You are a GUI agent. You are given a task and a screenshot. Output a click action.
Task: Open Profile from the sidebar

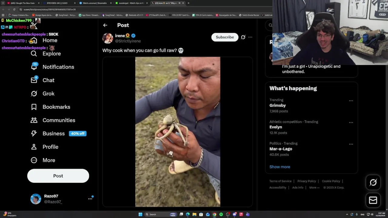[x=44, y=147]
